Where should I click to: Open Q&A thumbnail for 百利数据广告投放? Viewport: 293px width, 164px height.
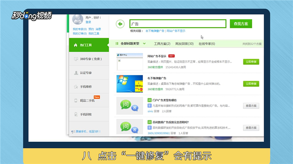pyautogui.click(x=130, y=127)
